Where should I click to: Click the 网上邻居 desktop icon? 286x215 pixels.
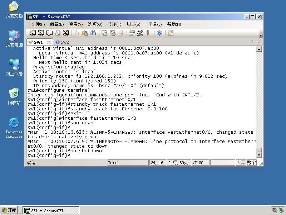14,67
